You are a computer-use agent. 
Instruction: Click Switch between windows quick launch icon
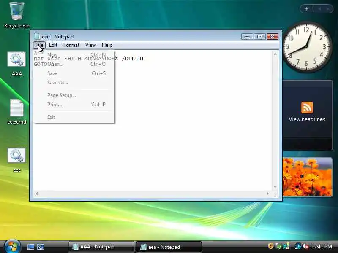(x=41, y=247)
